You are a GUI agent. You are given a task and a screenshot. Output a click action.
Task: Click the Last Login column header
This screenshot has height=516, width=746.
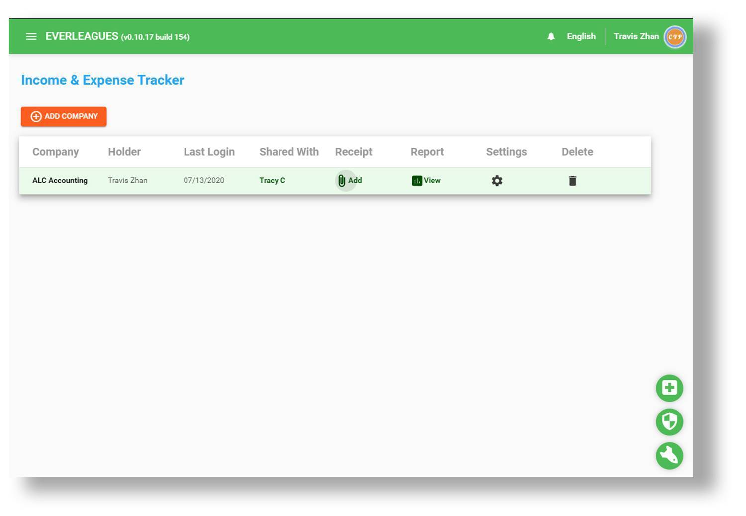click(209, 152)
